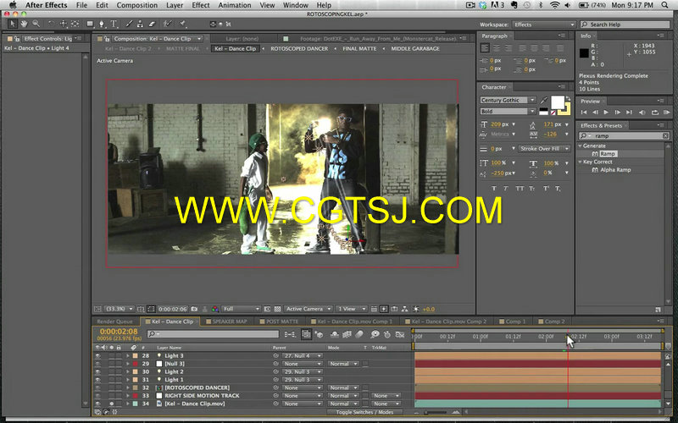This screenshot has width=678, height=423.
Task: Click the yellow text stroke color swatch
Action: pos(566,111)
